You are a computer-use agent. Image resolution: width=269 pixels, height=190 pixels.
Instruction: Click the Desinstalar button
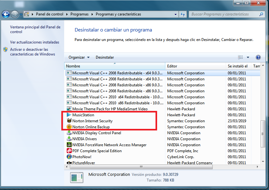click(x=105, y=57)
